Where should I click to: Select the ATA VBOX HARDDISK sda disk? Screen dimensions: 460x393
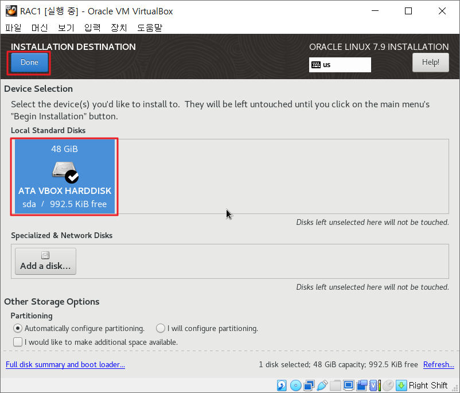(x=65, y=176)
